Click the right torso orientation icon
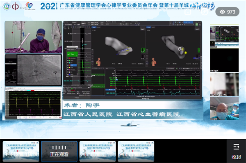This screenshot has height=163, width=246. click(x=154, y=62)
